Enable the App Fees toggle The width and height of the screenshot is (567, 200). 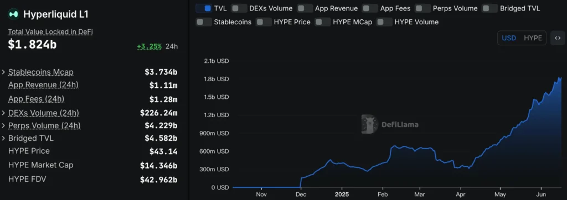[x=370, y=8]
